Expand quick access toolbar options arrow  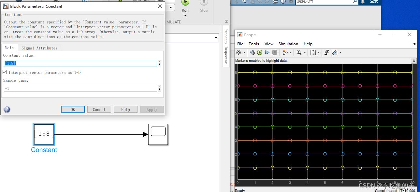coord(291,2)
